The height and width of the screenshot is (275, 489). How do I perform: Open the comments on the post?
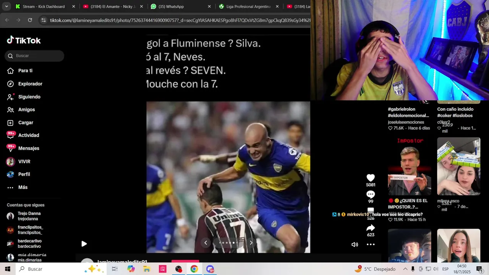pyautogui.click(x=371, y=194)
